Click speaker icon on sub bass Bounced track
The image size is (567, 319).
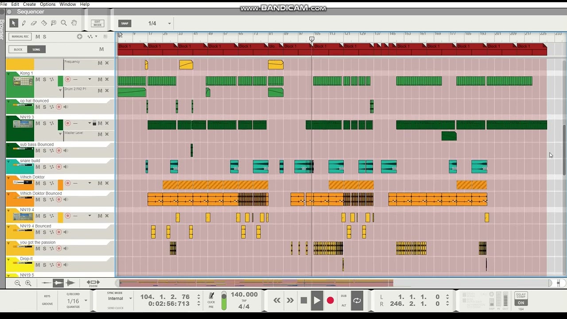point(66,151)
